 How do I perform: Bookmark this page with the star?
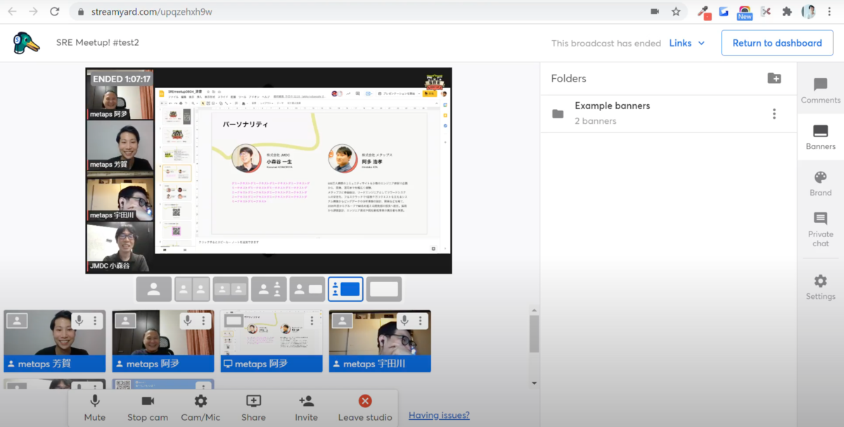[x=676, y=11]
